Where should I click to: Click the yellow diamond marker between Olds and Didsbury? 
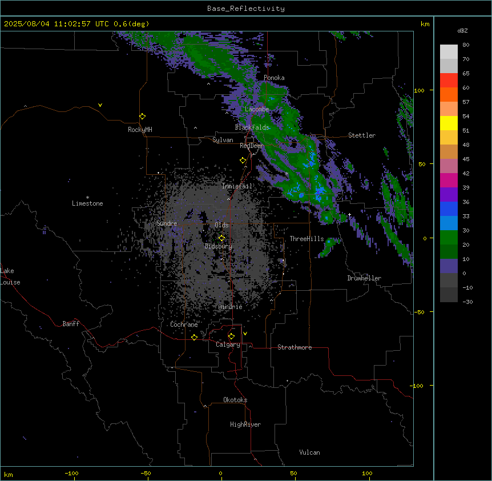[222, 238]
